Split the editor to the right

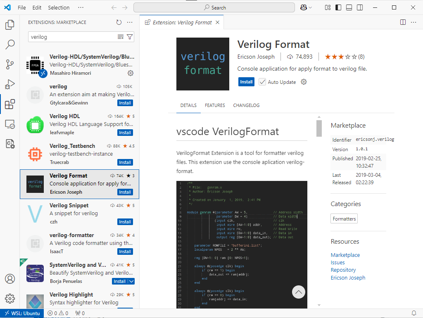click(x=403, y=22)
